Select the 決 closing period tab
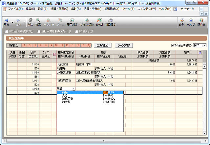 89,45
